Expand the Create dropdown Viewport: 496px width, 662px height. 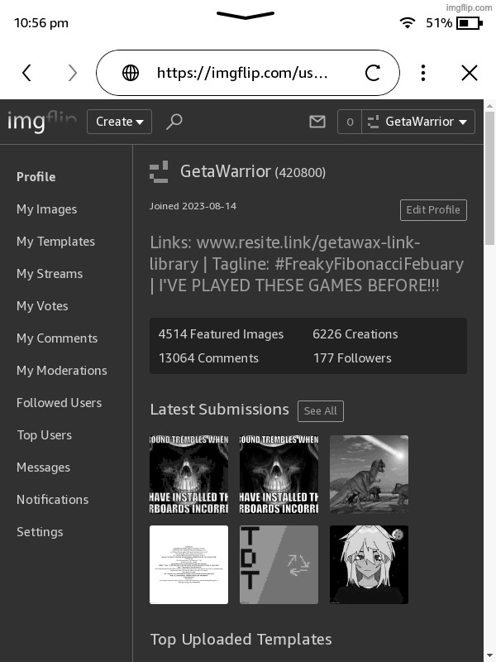119,122
